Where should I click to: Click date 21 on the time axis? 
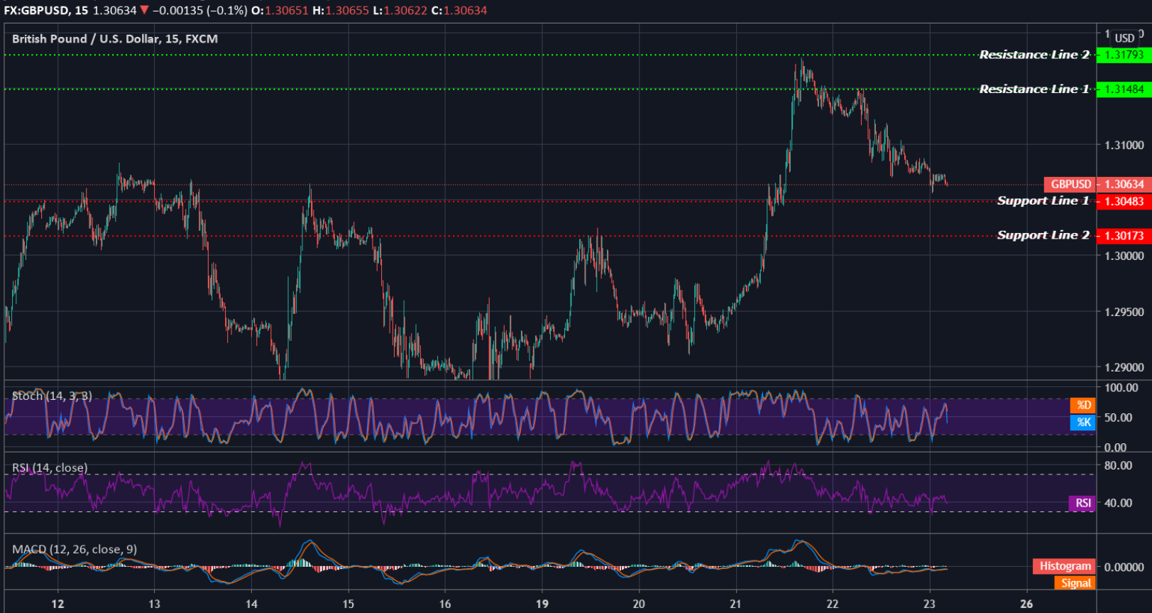735,604
